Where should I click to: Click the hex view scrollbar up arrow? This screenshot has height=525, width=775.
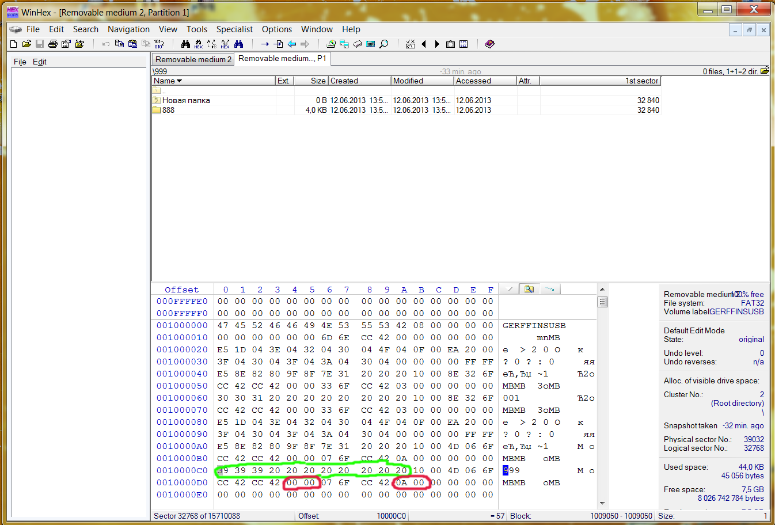[x=602, y=289]
